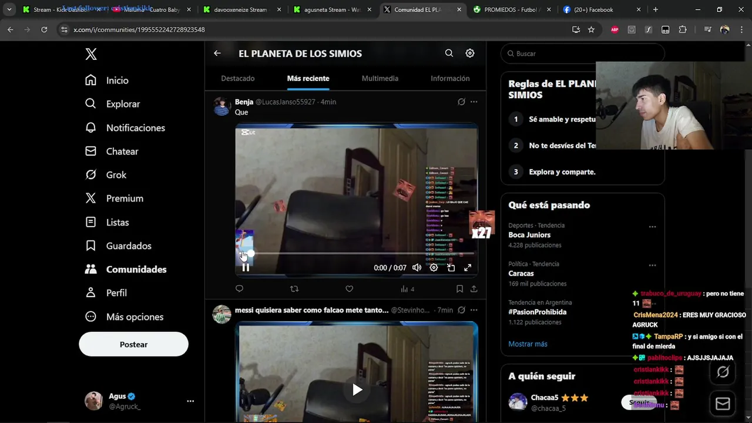Enter video fullscreen mode
Image resolution: width=752 pixels, height=423 pixels.
coord(468,267)
